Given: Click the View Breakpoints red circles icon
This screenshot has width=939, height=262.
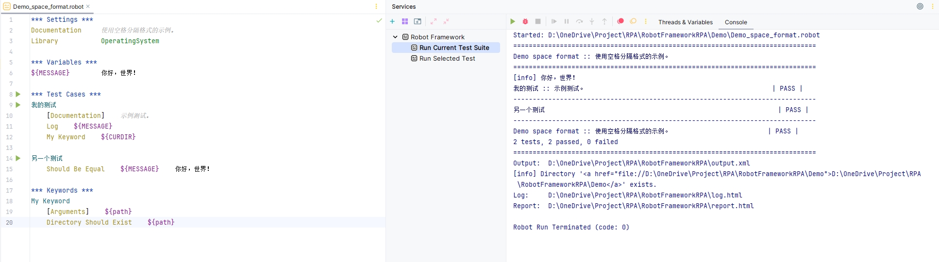Looking at the screenshot, I should tap(620, 21).
